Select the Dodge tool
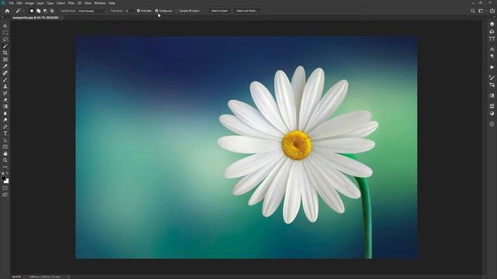Image resolution: width=497 pixels, height=279 pixels. (5, 120)
